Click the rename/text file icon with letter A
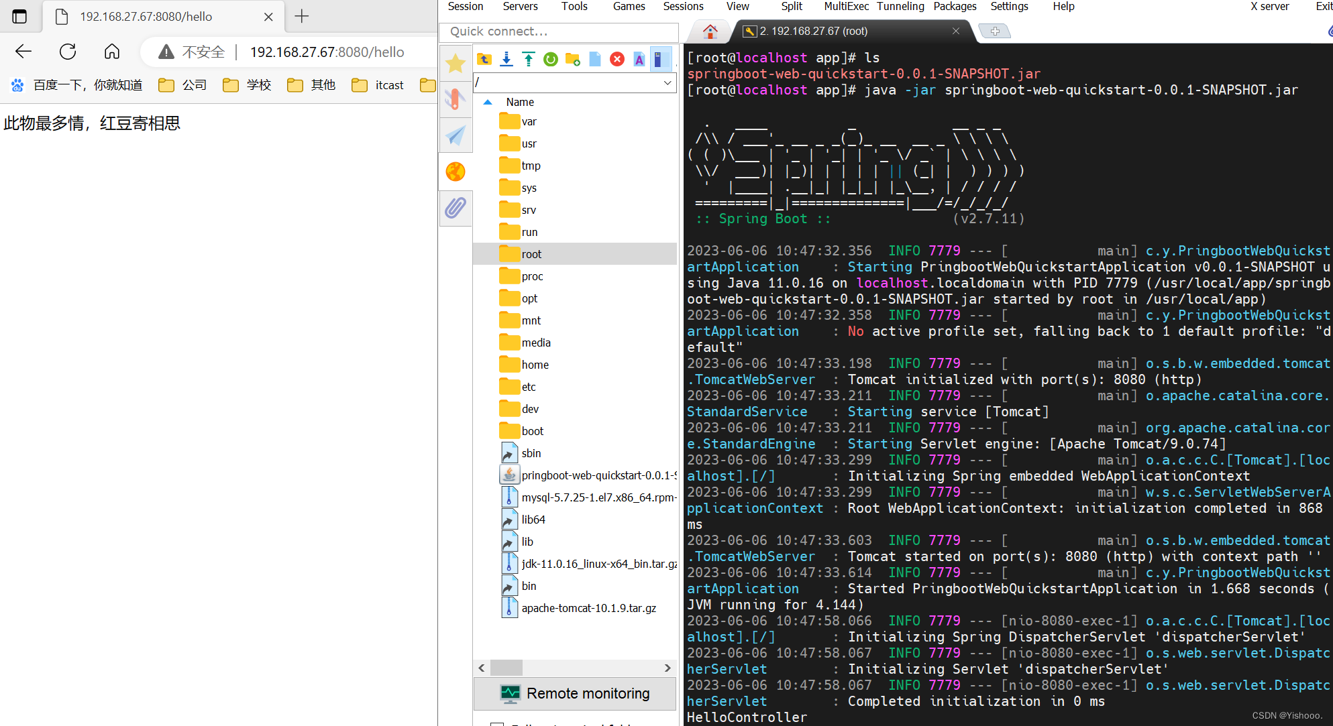Viewport: 1333px width, 726px height. click(639, 60)
